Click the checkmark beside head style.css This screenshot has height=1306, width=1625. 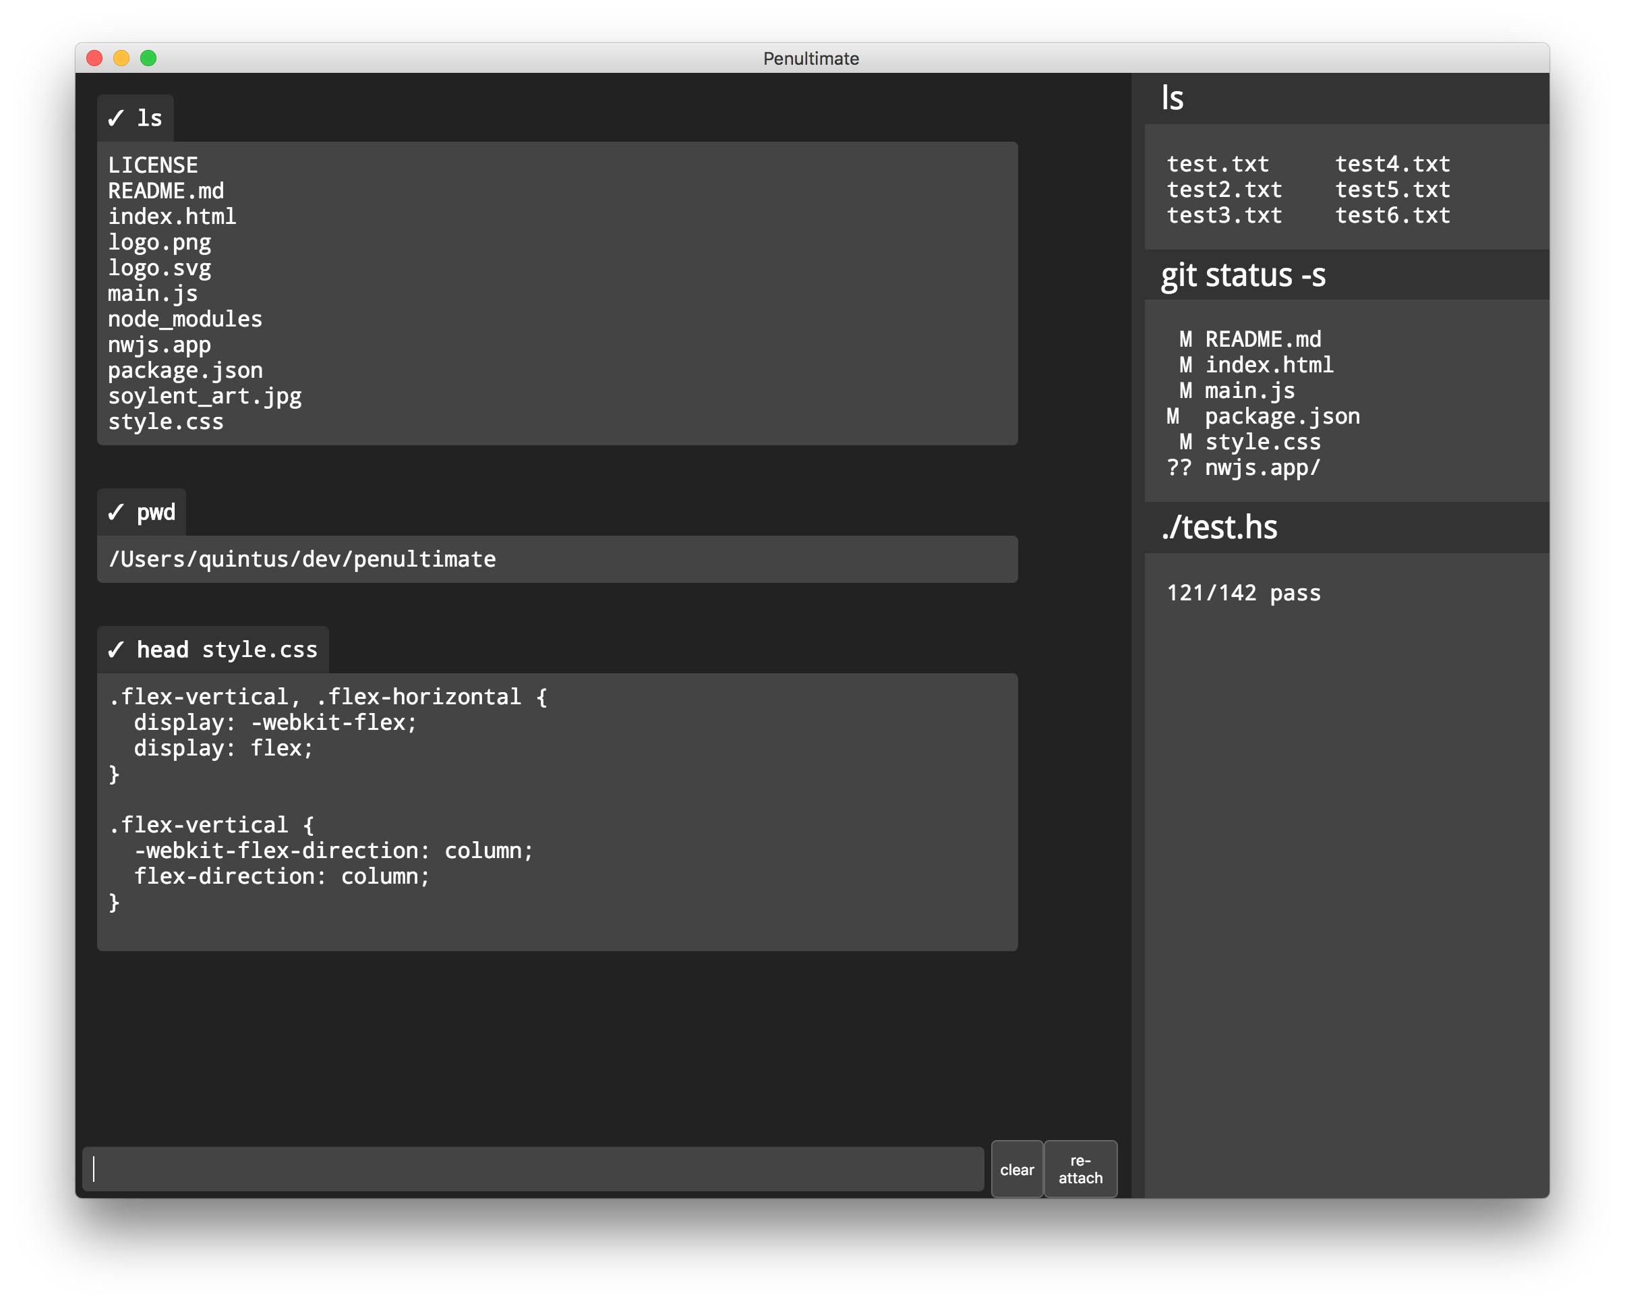pos(115,650)
